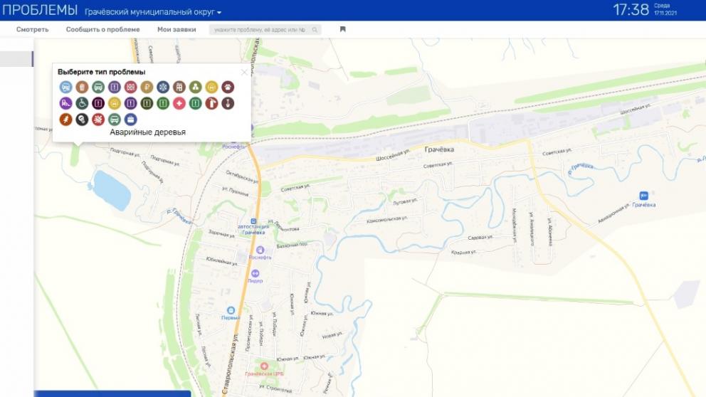Pick the playground slide problem icon

[x=65, y=103]
